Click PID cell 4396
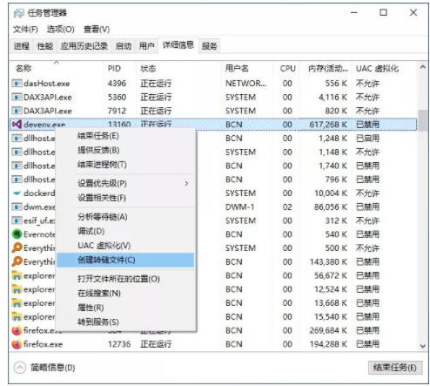Viewport: 430px width, 386px height. pos(117,84)
